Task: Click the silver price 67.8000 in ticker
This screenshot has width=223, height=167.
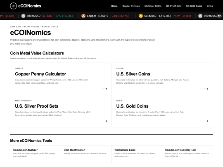Action: (47, 16)
